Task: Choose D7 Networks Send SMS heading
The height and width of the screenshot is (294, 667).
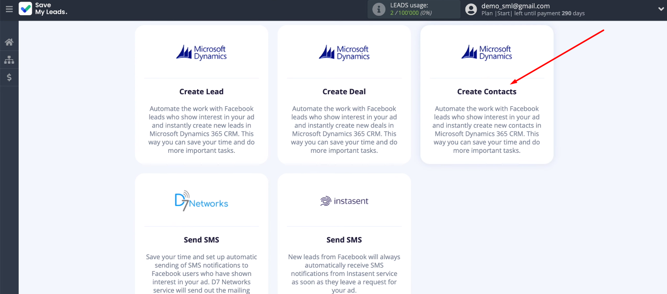Action: click(x=202, y=240)
